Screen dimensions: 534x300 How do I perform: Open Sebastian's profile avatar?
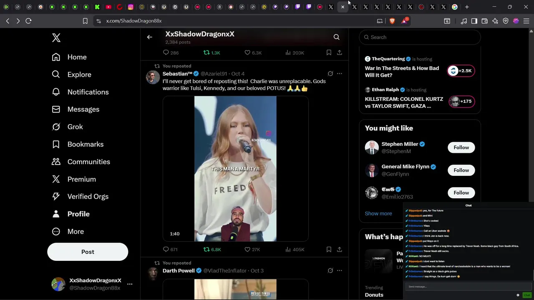[153, 77]
